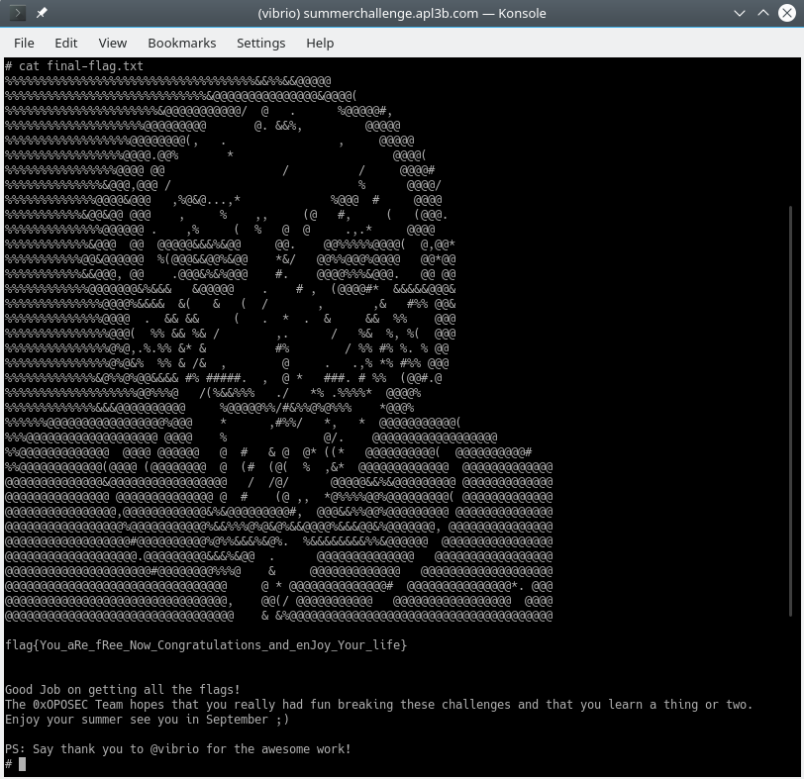The image size is (804, 779).
Task: Click the pin on all desktops icon
Action: (42, 14)
